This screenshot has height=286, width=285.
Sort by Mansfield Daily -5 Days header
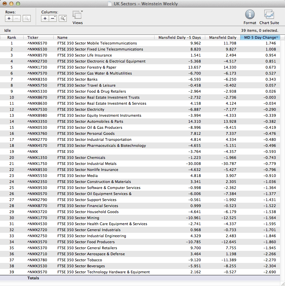[x=180, y=37]
